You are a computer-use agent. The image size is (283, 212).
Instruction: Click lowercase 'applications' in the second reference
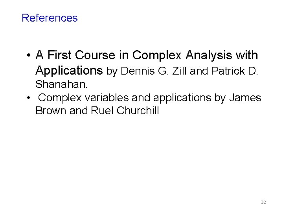pos(180,97)
